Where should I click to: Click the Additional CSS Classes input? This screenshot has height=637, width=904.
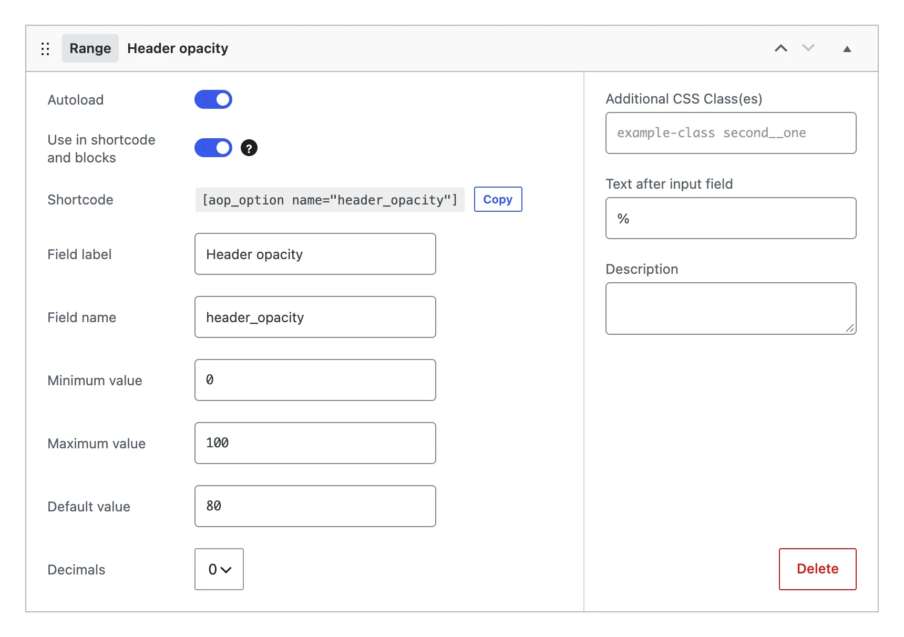[x=731, y=133]
